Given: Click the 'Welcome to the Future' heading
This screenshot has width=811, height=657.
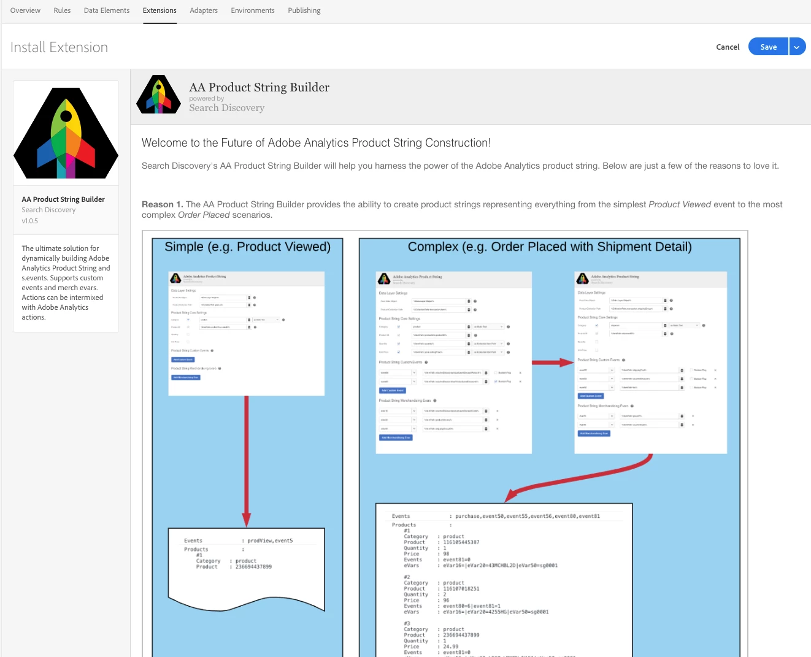Looking at the screenshot, I should (x=316, y=143).
